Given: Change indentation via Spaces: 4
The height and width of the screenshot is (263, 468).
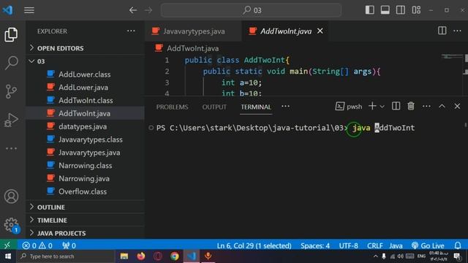Looking at the screenshot, I should [315, 245].
